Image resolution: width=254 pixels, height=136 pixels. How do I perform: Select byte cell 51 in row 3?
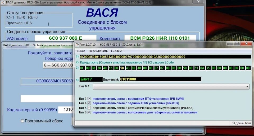(x=196, y=68)
